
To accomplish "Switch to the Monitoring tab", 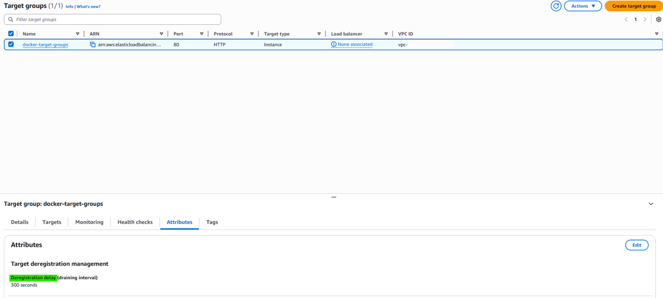I will [x=89, y=222].
